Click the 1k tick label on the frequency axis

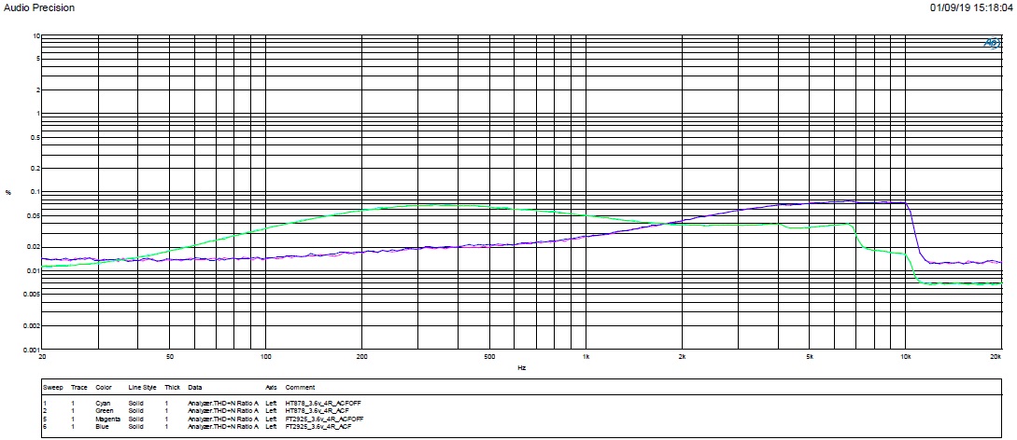coord(586,356)
